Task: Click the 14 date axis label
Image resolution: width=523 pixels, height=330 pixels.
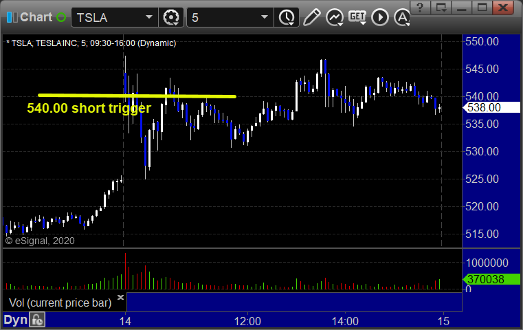Action: click(x=125, y=321)
